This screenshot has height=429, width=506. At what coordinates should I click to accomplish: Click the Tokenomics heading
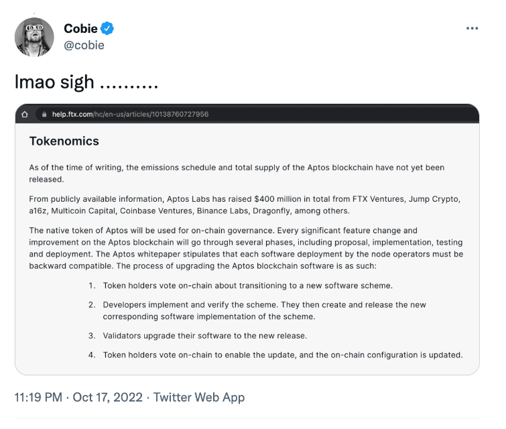tap(64, 141)
